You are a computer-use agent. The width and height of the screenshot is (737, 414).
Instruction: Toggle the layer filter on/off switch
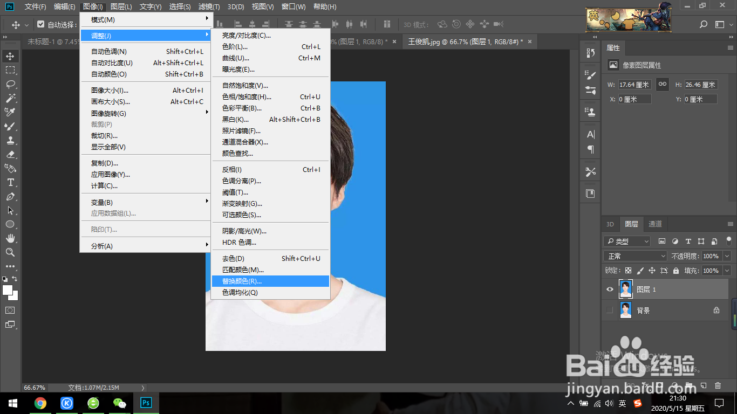click(x=729, y=240)
